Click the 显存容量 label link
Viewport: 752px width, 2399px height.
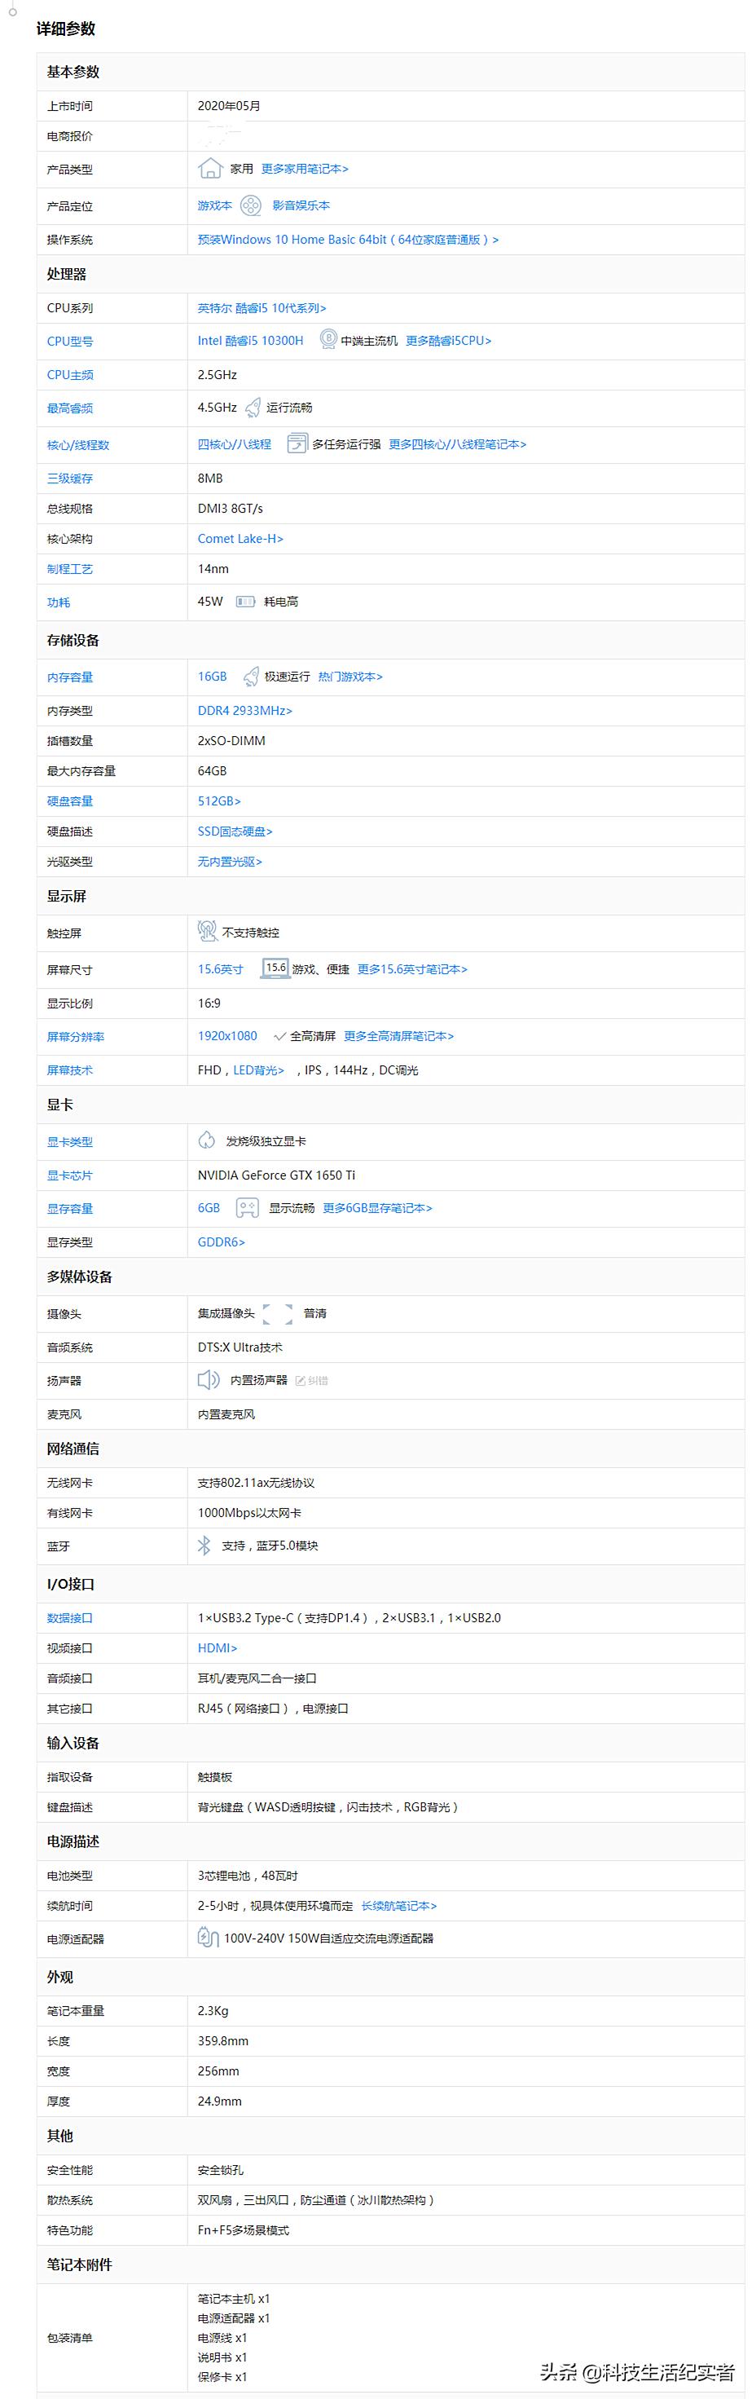click(x=70, y=1210)
